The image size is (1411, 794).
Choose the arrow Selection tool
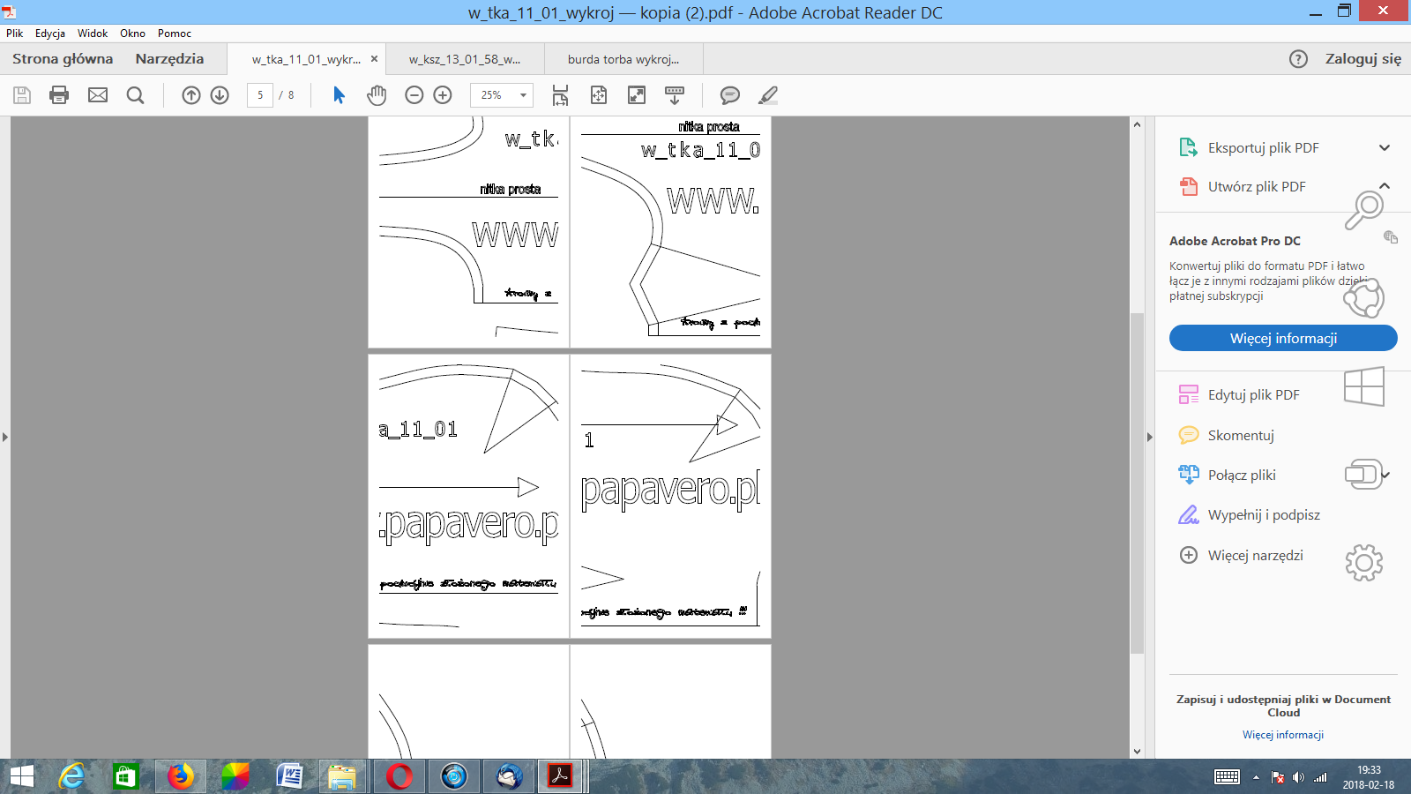339,95
